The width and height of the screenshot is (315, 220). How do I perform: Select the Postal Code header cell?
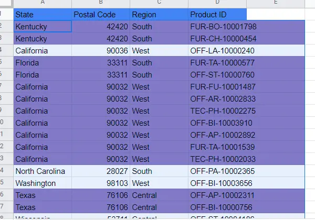[101, 15]
